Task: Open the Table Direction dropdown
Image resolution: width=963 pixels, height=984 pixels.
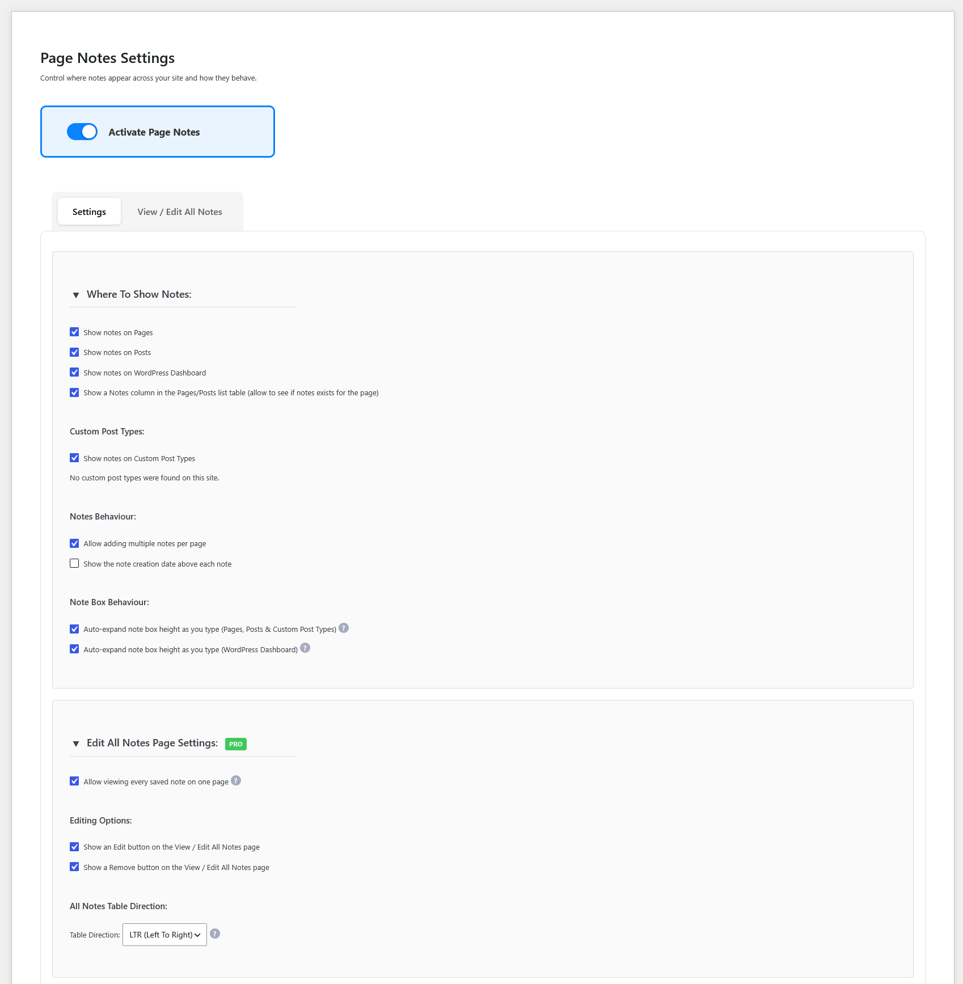Action: pyautogui.click(x=164, y=935)
